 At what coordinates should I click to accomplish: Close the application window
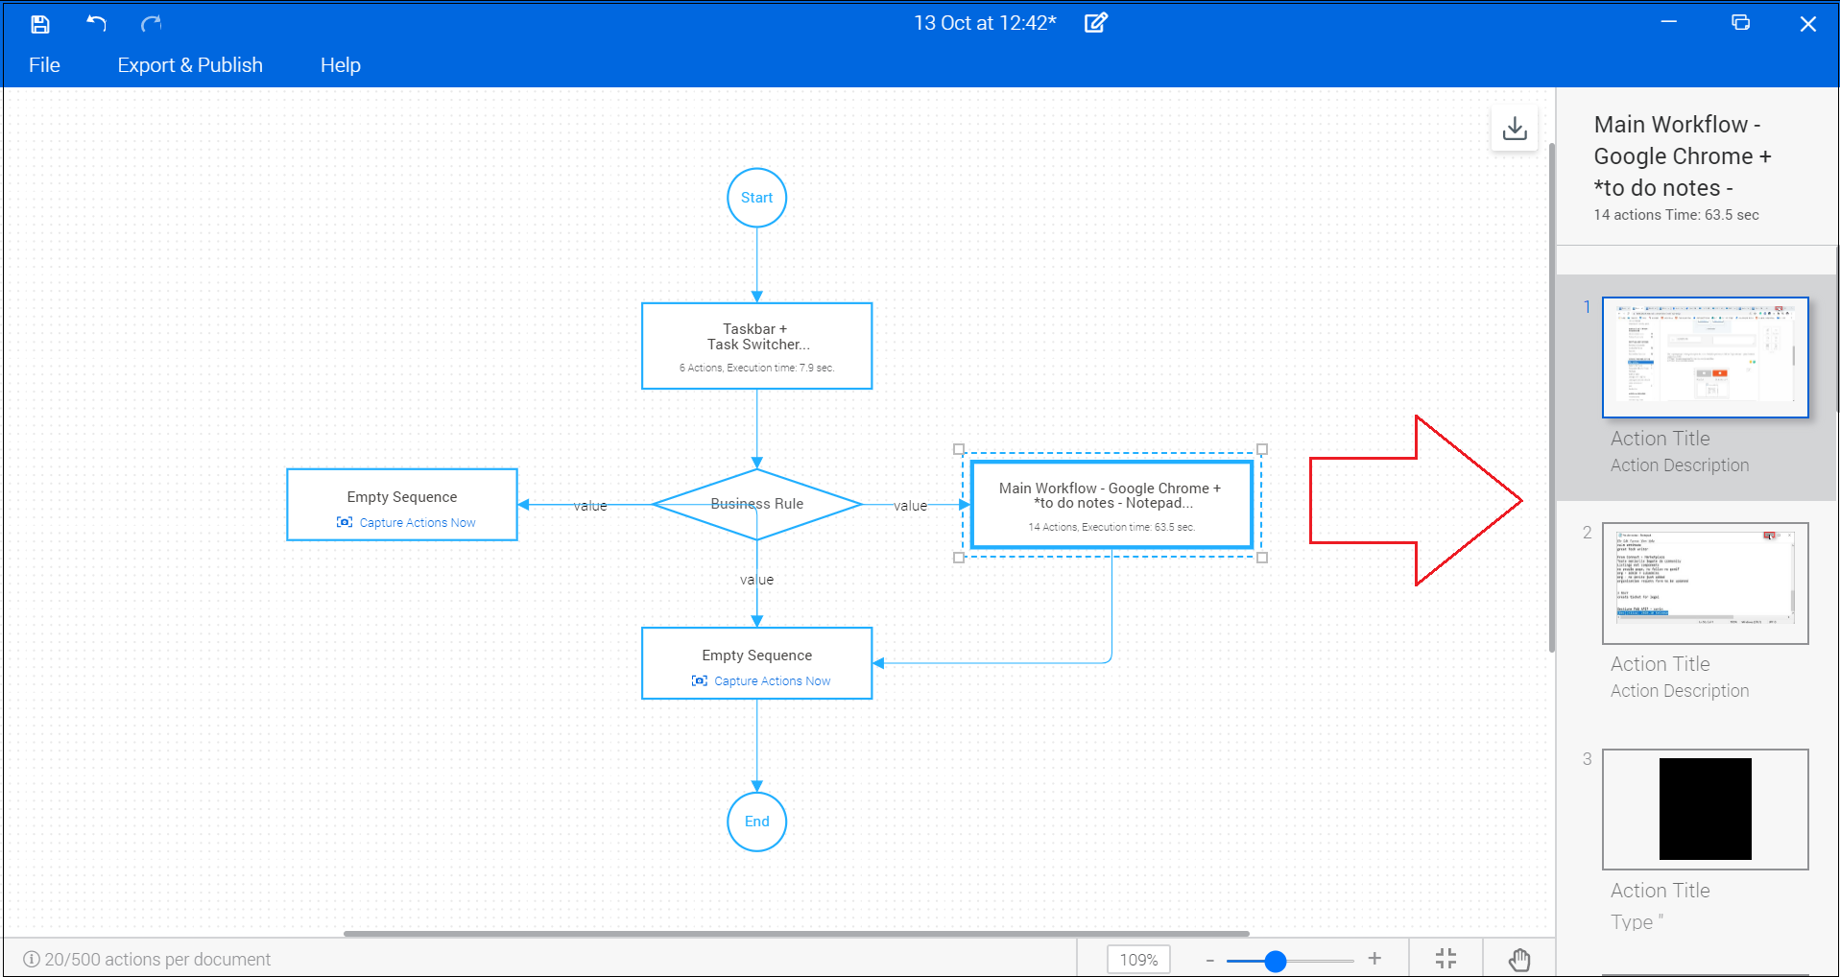(x=1808, y=24)
